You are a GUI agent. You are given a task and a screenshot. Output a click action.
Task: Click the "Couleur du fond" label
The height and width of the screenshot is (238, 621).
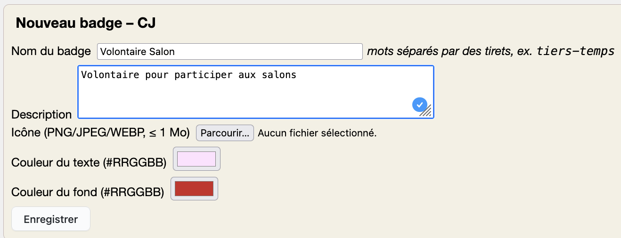pos(88,192)
